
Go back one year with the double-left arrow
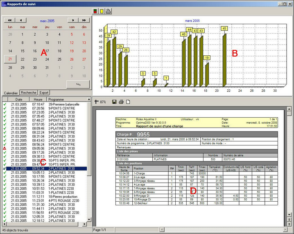[x=9, y=20]
